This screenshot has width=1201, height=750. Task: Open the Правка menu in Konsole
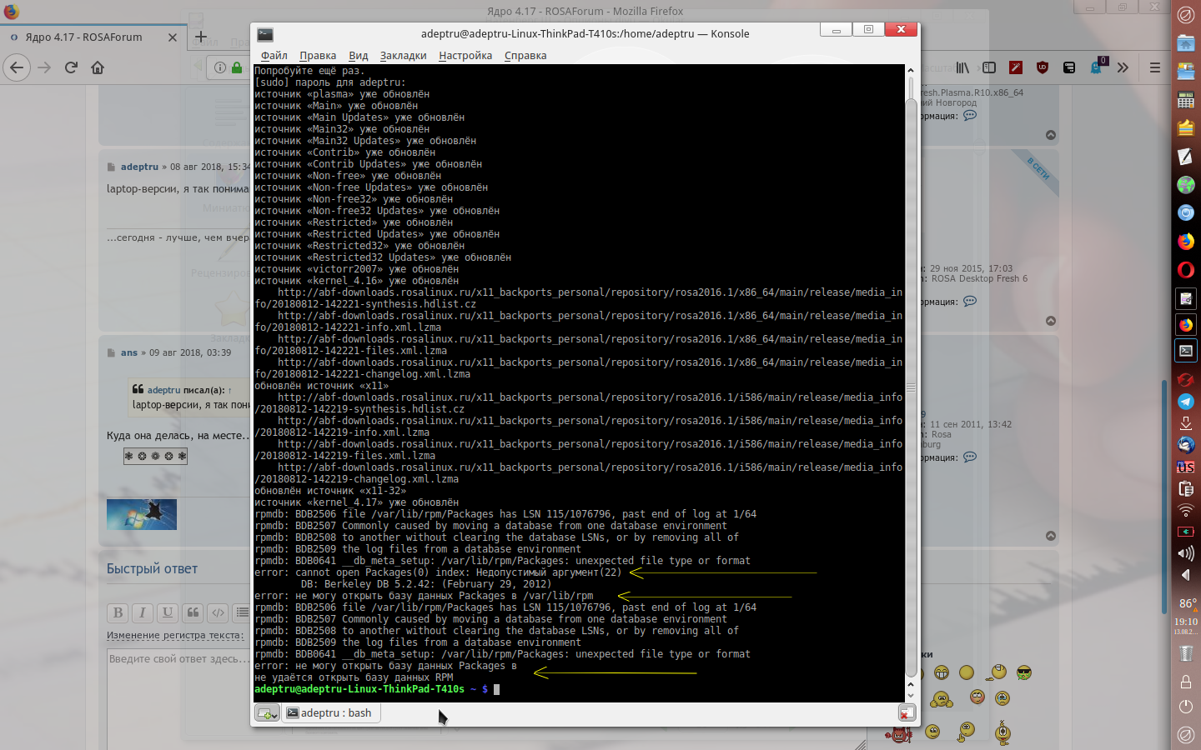(318, 56)
